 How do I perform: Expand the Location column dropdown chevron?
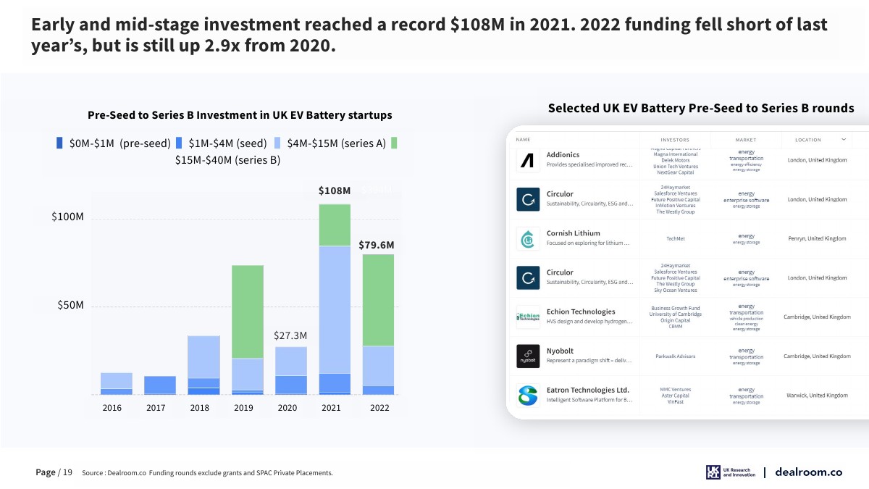coord(844,140)
